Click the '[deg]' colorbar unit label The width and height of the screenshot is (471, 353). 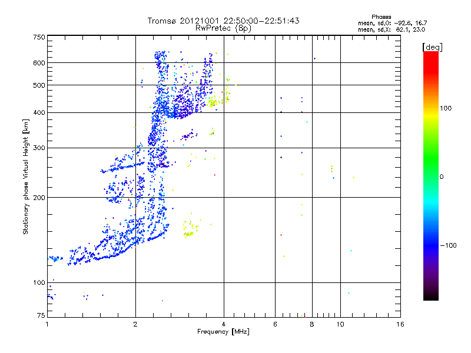coord(432,47)
